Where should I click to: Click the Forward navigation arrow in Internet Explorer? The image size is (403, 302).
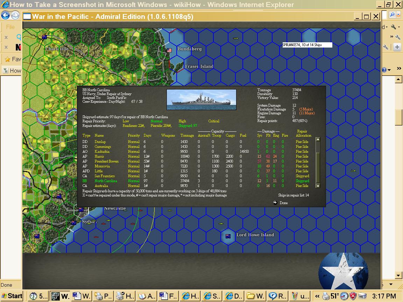click(x=14, y=15)
